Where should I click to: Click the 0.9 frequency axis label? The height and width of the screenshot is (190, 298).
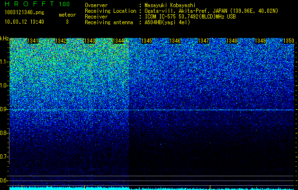pos(4,109)
